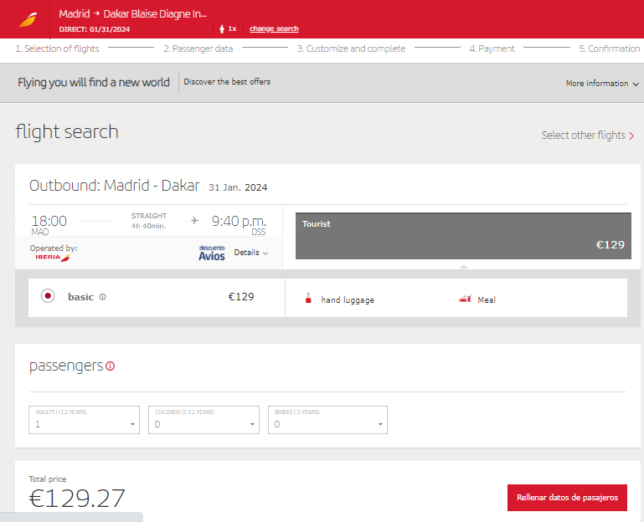
Task: Go to Selection of flights step
Action: (58, 49)
